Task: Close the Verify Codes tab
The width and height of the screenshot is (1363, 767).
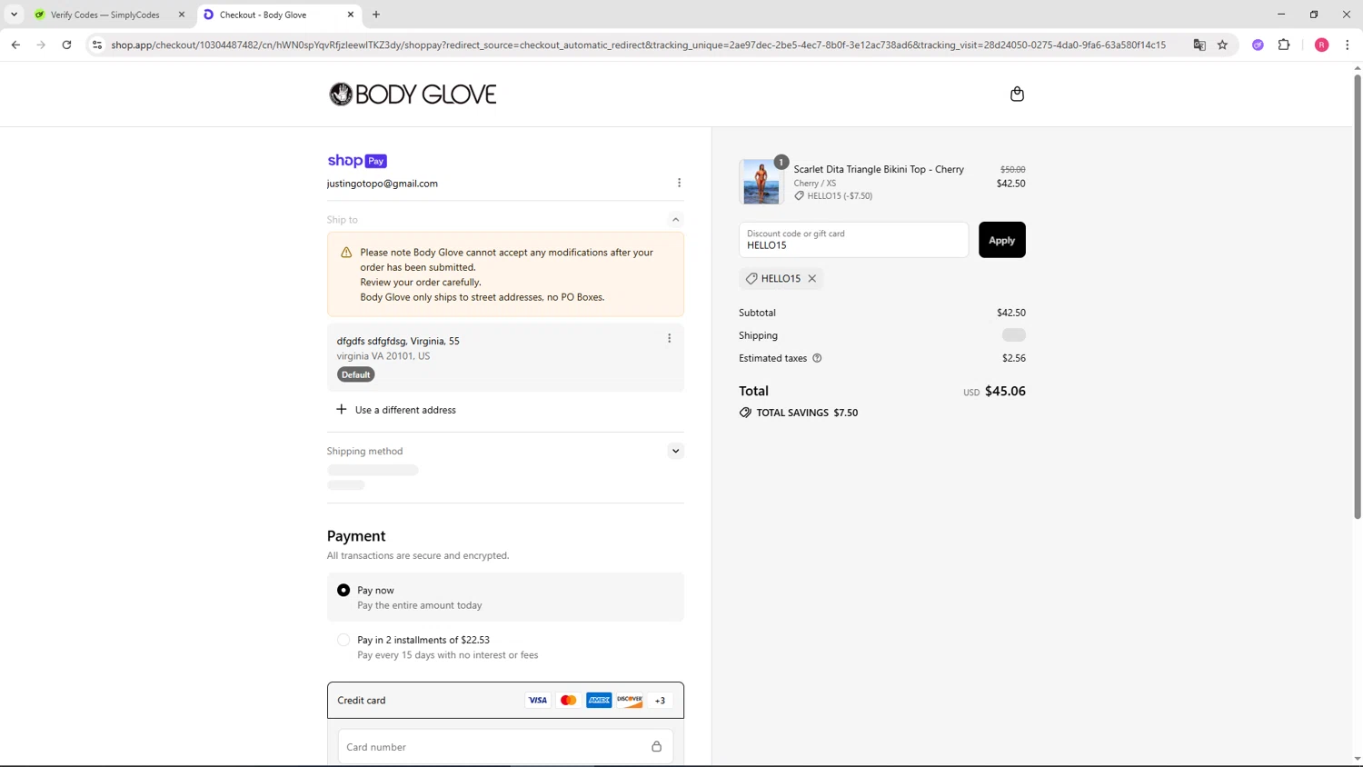Action: tap(181, 15)
